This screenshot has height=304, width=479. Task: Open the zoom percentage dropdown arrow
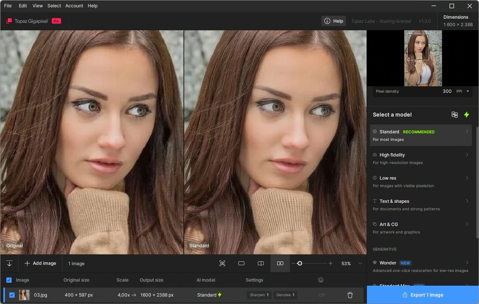tap(360, 263)
